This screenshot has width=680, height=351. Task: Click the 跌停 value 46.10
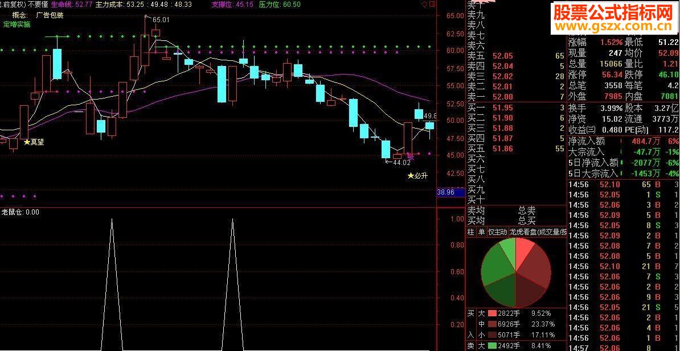(668, 75)
